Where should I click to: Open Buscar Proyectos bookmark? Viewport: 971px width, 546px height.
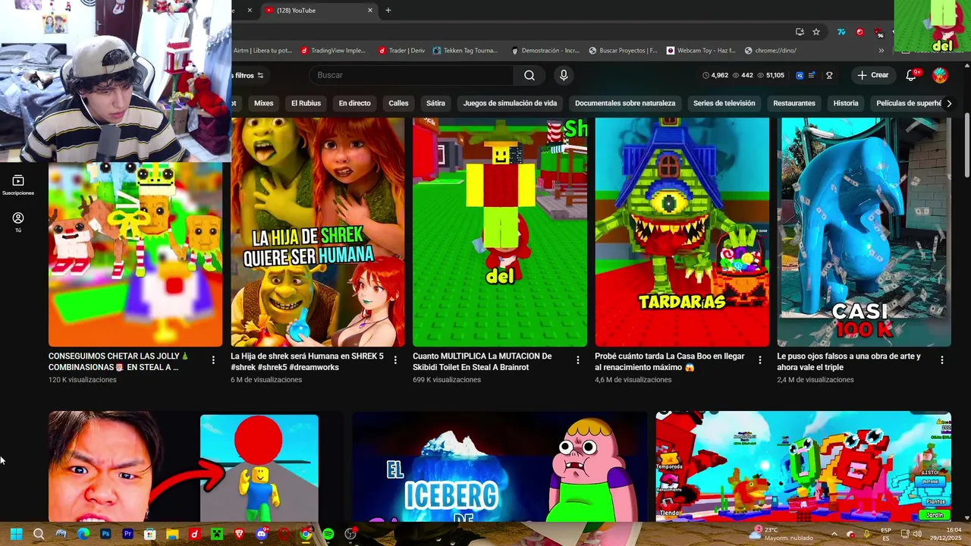(623, 50)
